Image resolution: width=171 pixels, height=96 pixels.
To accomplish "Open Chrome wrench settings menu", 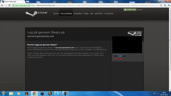I will pos(169,5).
